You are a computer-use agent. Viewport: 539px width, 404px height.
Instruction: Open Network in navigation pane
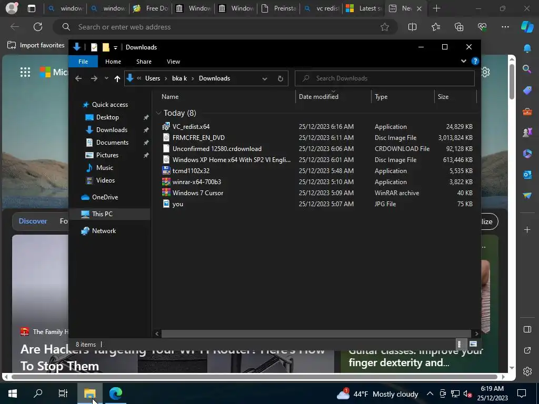(104, 231)
